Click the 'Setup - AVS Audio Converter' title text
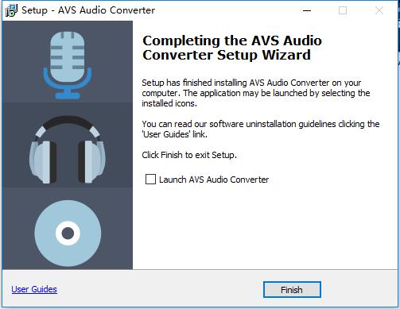This screenshot has width=400, height=309. (x=88, y=10)
